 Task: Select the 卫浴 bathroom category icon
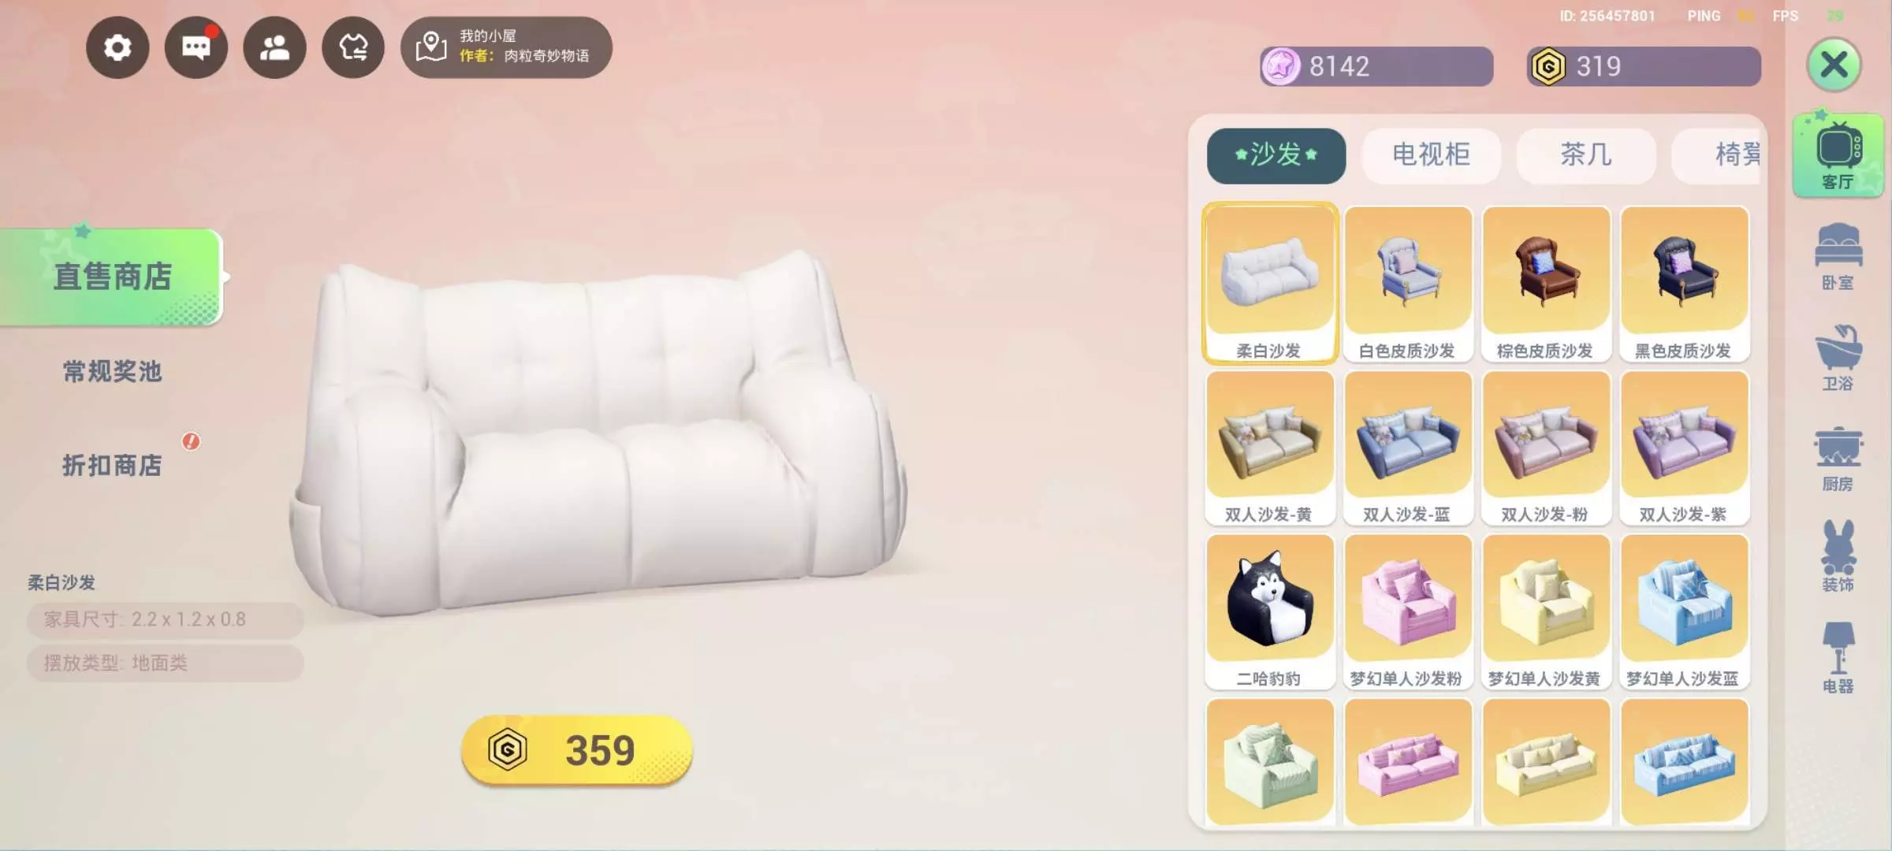click(1838, 358)
